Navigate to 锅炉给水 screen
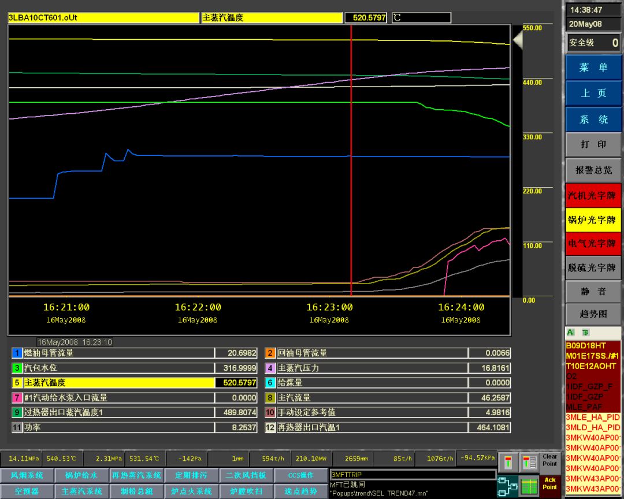 click(81, 475)
